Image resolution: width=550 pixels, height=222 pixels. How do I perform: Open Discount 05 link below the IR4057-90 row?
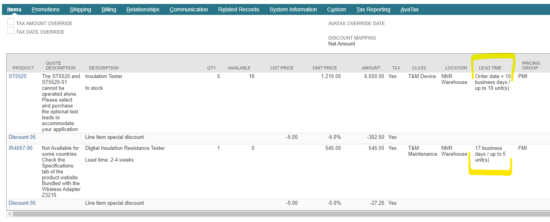[x=22, y=203]
